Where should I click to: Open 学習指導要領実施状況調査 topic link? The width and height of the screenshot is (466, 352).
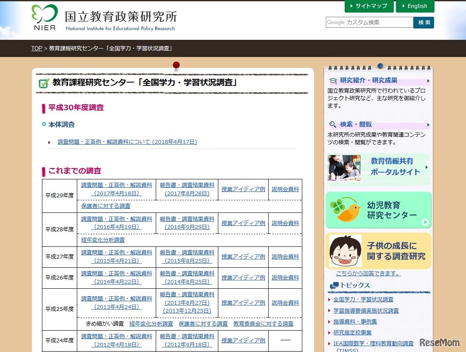pyautogui.click(x=366, y=311)
